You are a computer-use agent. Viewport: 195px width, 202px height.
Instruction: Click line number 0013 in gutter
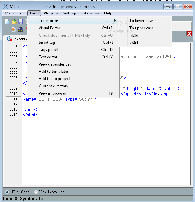coord(13,109)
